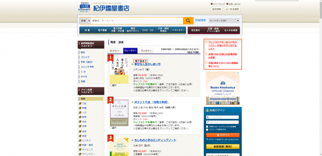The width and height of the screenshot is (322, 156).
Task: Open 予約(総合) bestseller ranking
Action: [x=86, y=62]
